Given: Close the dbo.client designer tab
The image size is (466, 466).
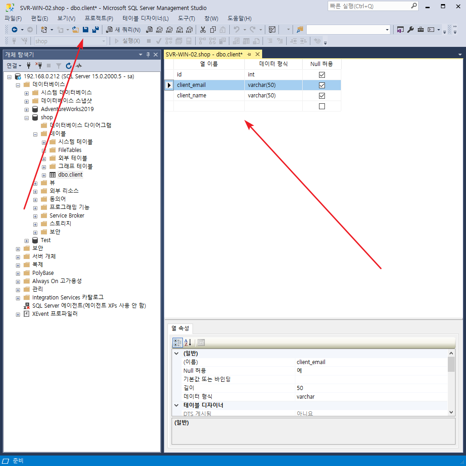Looking at the screenshot, I should (x=258, y=55).
